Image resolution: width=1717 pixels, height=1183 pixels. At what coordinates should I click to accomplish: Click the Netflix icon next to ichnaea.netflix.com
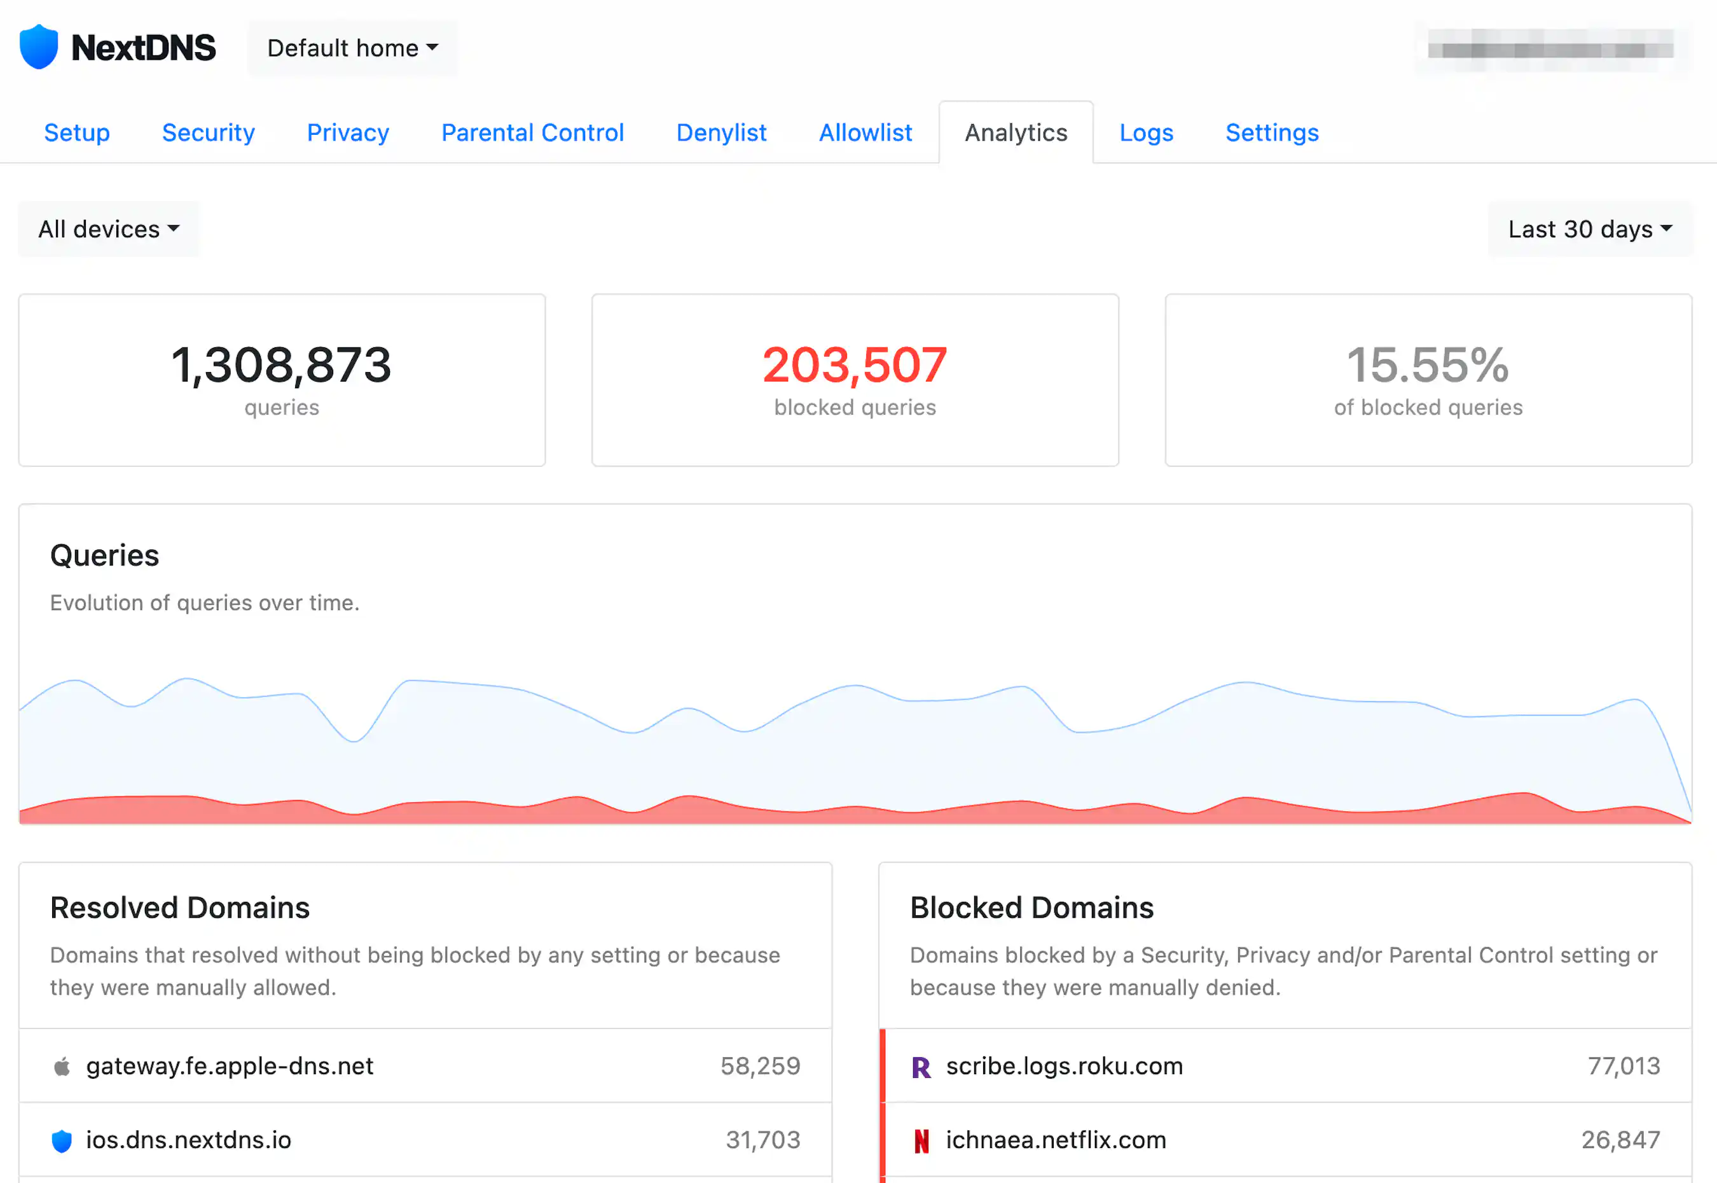pos(922,1139)
